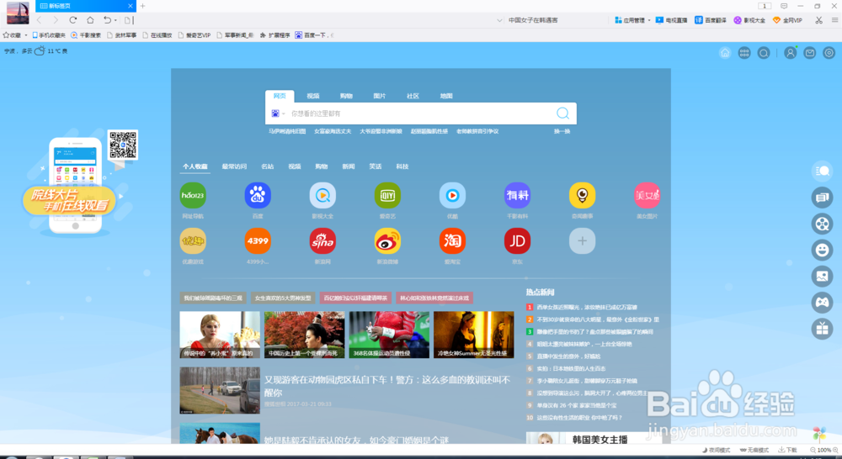This screenshot has height=459, width=842.
Task: Open the orange 4399 shortcut icon
Action: [258, 240]
